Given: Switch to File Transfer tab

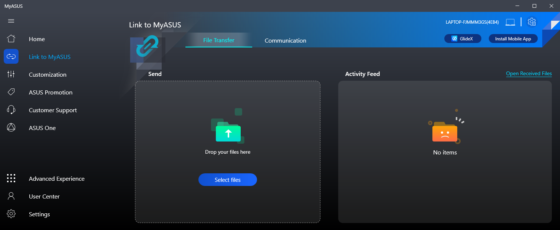Looking at the screenshot, I should pyautogui.click(x=219, y=40).
